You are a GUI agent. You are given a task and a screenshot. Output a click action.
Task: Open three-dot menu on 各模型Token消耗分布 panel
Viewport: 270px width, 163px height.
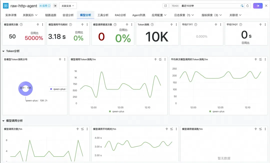point(65,59)
